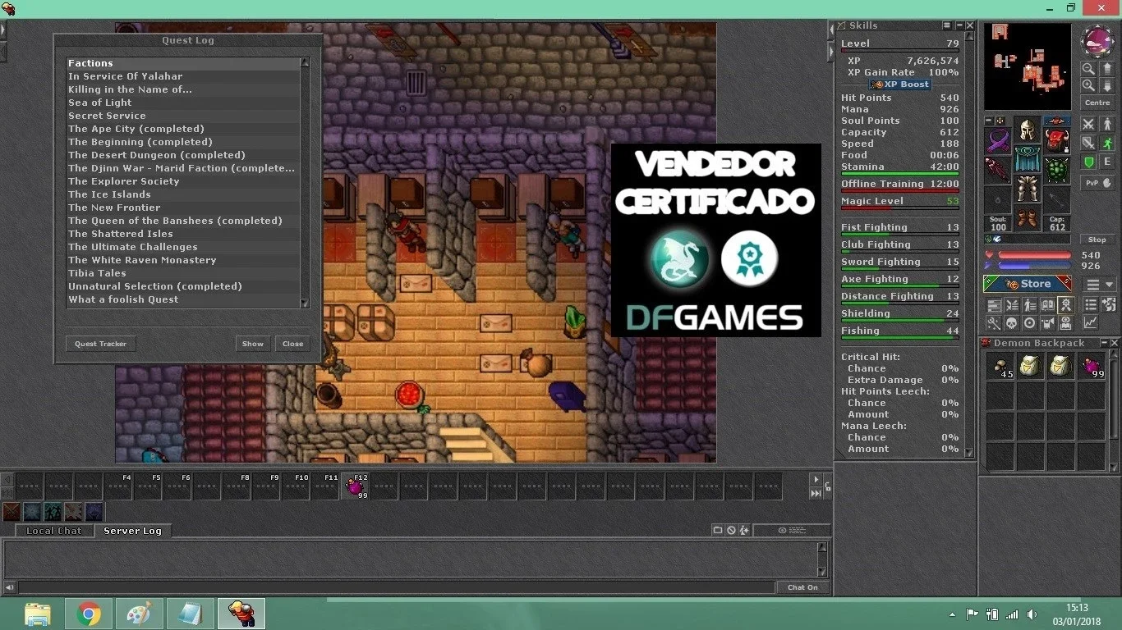This screenshot has width=1122, height=630.
Task: Minimize the Demon Backpack panel
Action: click(1103, 343)
